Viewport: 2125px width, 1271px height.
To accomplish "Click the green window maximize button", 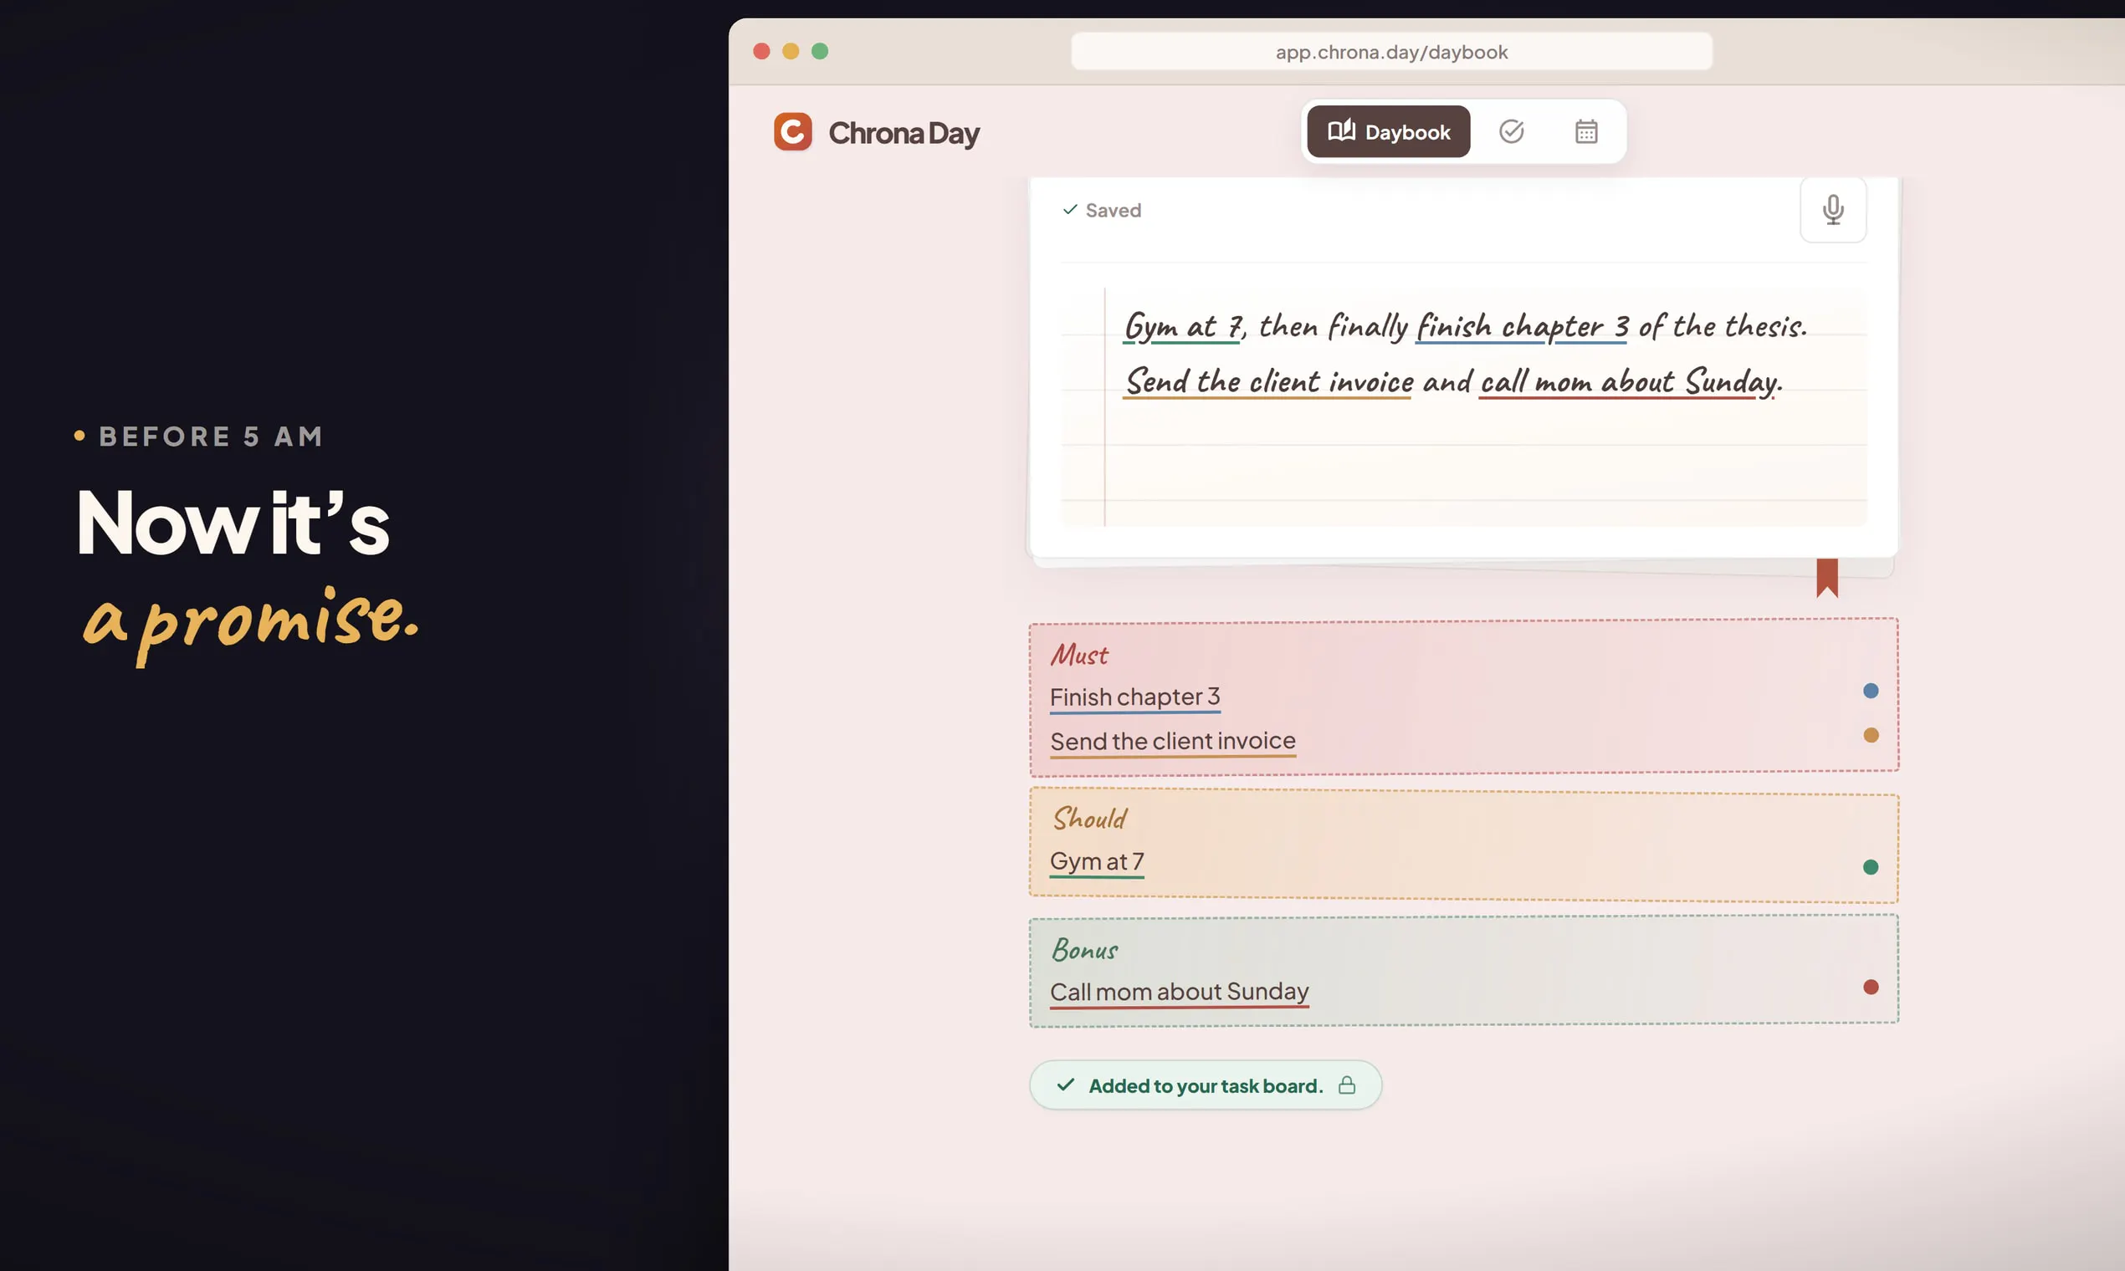I will [819, 51].
